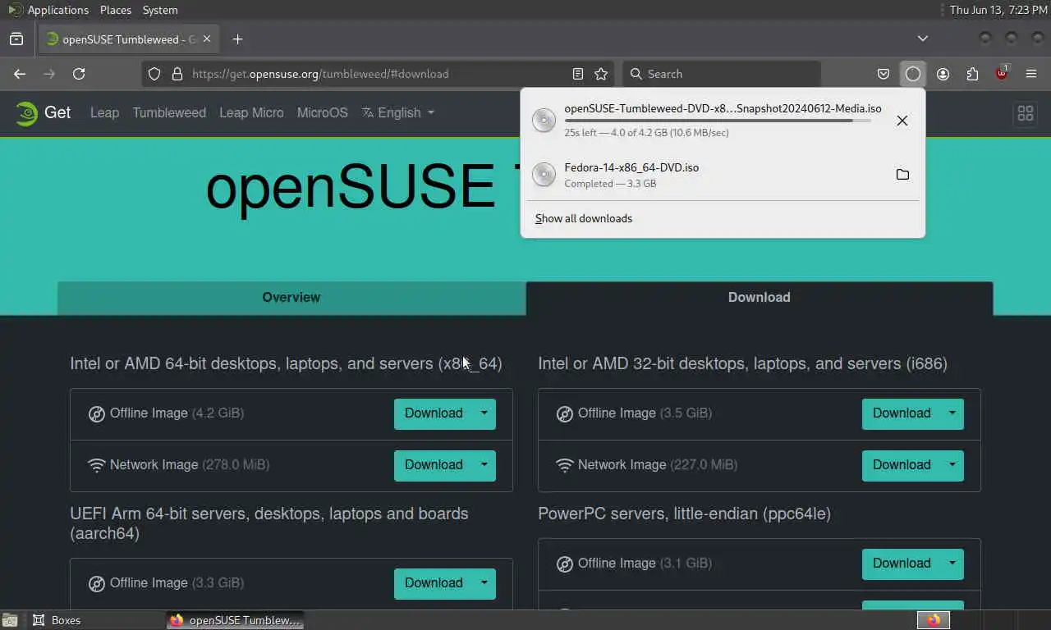The height and width of the screenshot is (630, 1051).
Task: Click the x86_64 Network Image wifi icon
Action: (97, 466)
